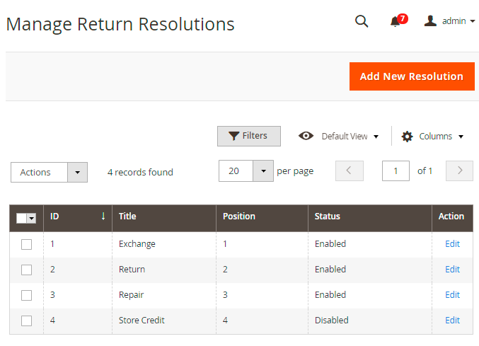Check the Exchange row checkbox
Screen dimensions: 479x346
click(27, 244)
